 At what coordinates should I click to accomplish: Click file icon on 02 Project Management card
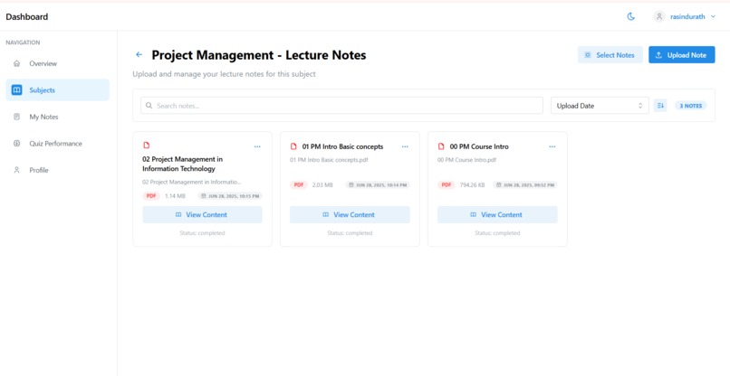146,146
